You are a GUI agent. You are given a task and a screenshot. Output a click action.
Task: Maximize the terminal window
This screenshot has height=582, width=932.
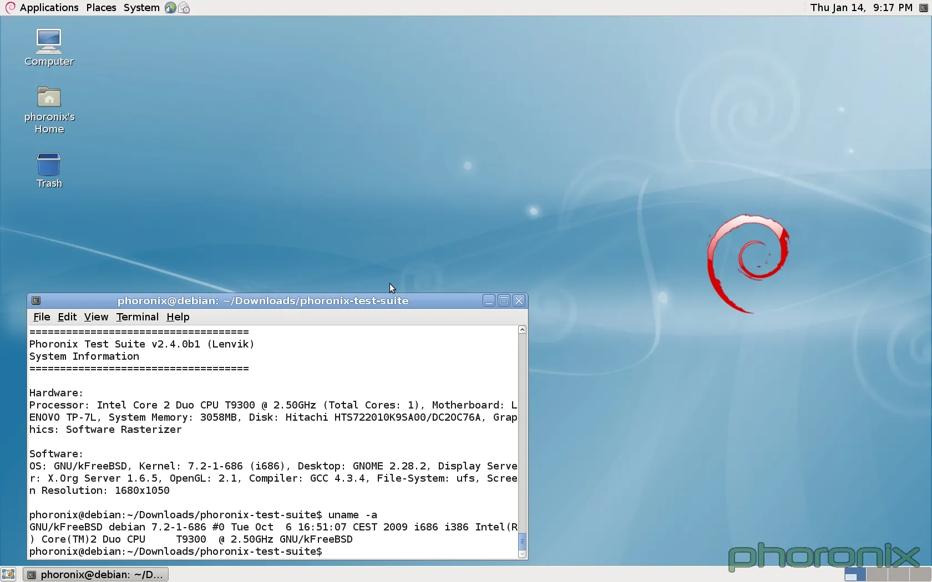(504, 301)
